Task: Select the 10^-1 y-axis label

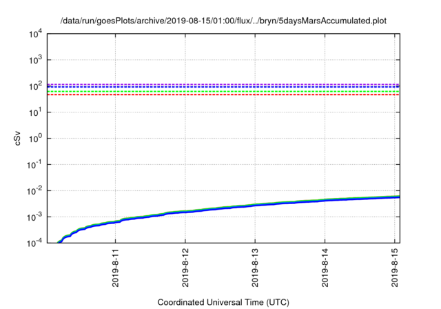Action: click(34, 165)
